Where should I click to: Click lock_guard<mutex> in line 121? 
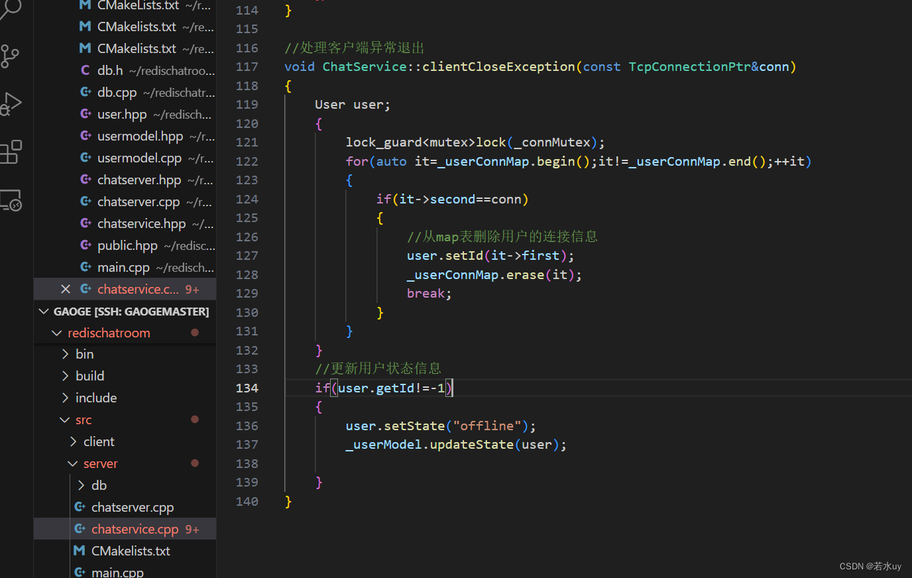click(410, 142)
